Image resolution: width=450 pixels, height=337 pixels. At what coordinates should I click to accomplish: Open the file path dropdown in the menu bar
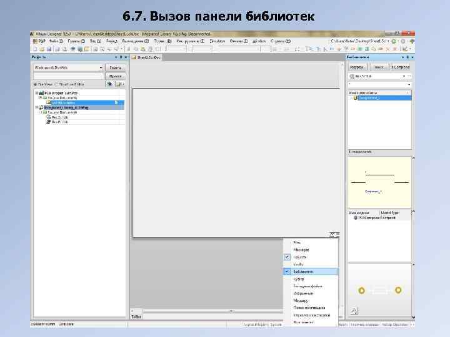tap(389, 41)
